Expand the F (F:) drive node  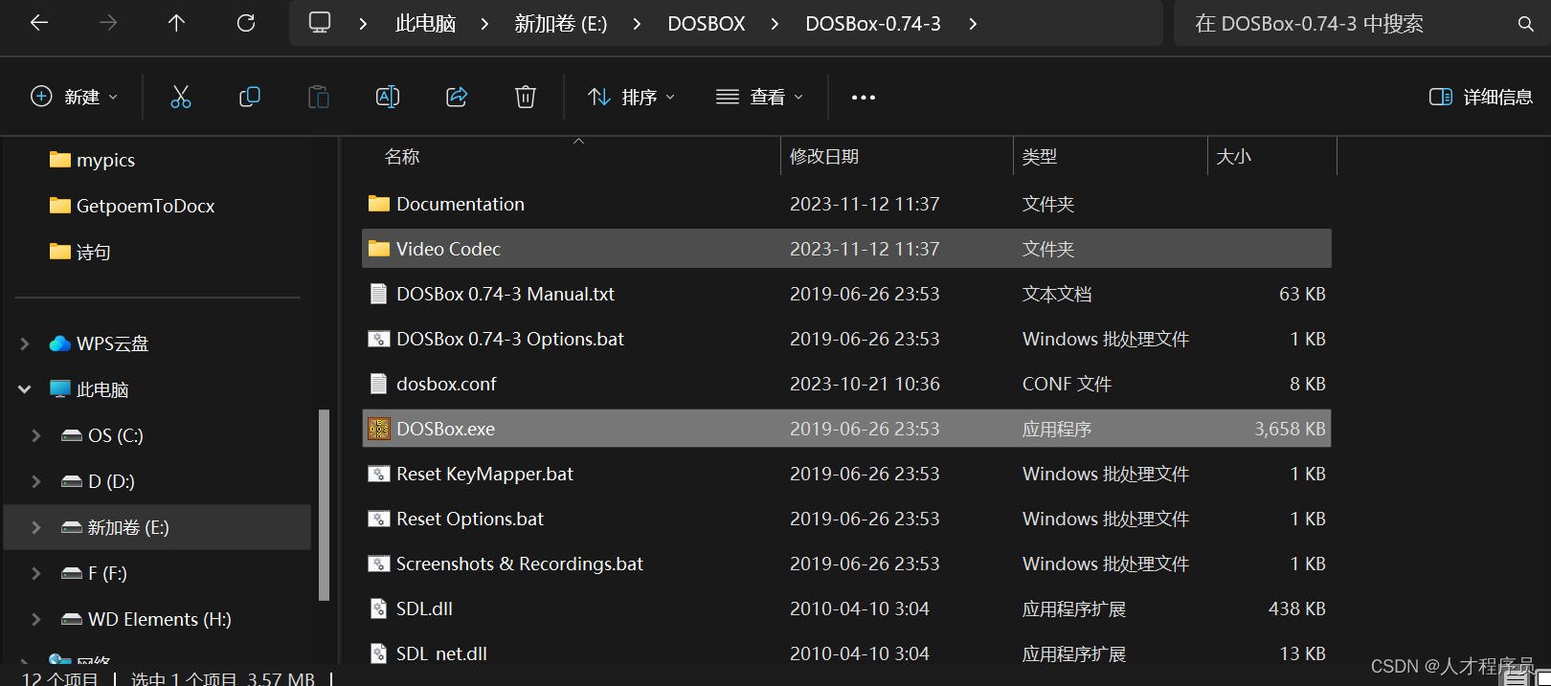tap(36, 573)
